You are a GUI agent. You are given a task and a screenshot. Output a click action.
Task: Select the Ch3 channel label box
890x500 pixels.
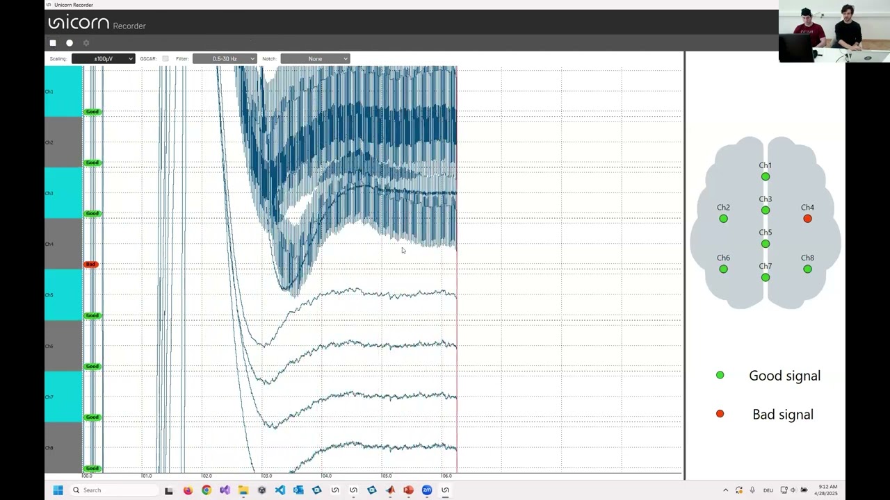pos(63,192)
